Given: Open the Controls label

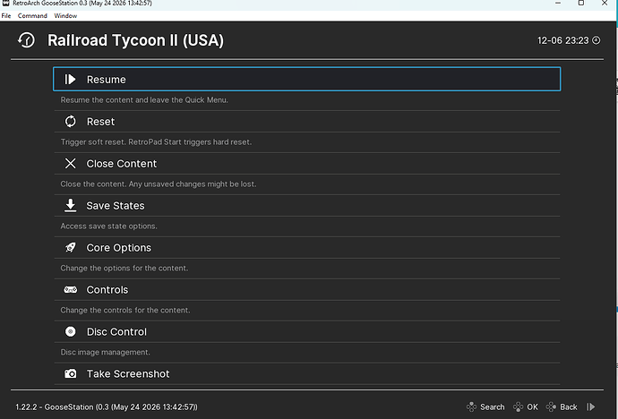Looking at the screenshot, I should (x=107, y=290).
